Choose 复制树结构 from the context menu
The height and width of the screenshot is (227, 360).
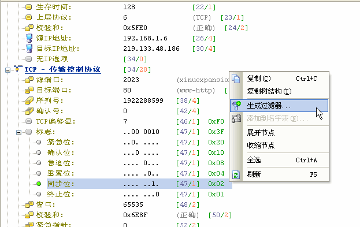[279, 91]
